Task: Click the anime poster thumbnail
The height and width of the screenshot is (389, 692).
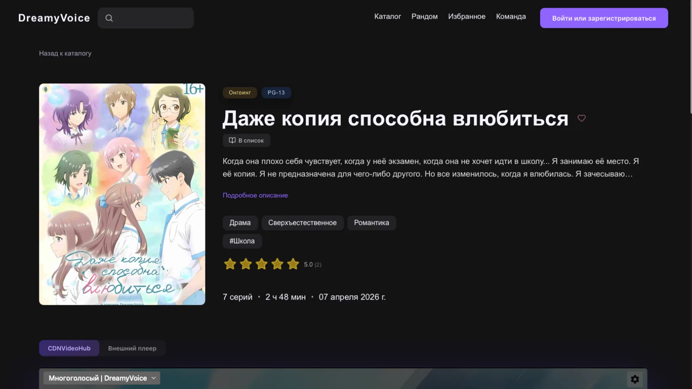Action: point(122,194)
